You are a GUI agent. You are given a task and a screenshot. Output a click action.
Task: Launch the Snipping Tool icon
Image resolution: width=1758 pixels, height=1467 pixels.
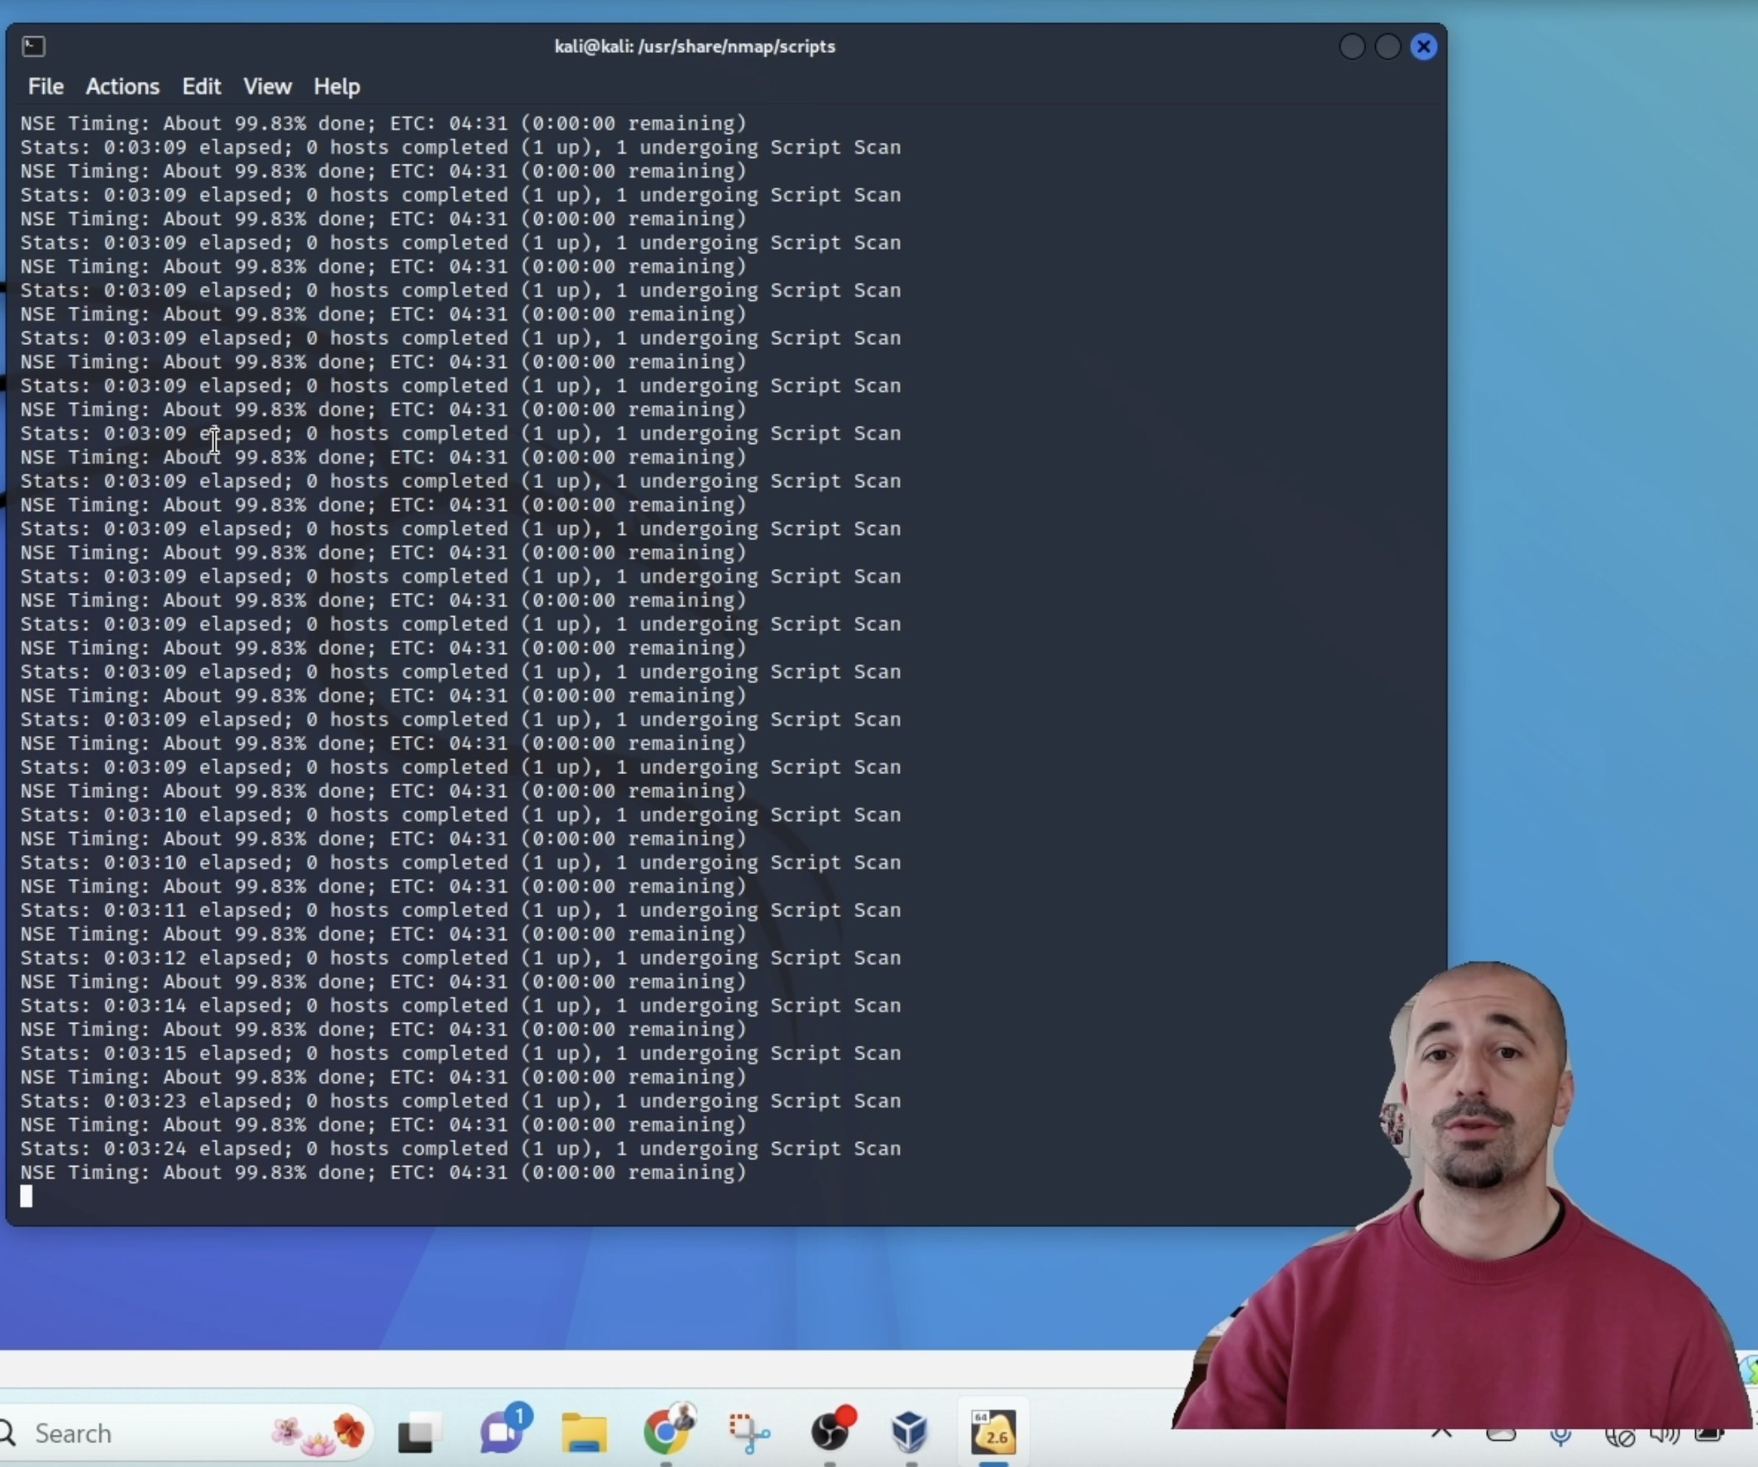748,1433
